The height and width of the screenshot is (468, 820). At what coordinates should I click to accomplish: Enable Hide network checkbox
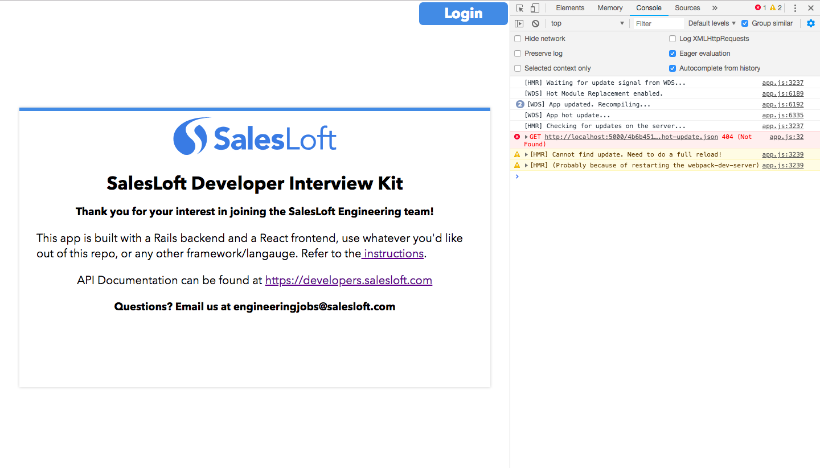click(x=518, y=39)
